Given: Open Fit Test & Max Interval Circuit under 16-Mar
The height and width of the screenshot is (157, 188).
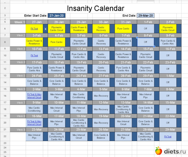Looking at the screenshot, I should pyautogui.click(x=34, y=123).
